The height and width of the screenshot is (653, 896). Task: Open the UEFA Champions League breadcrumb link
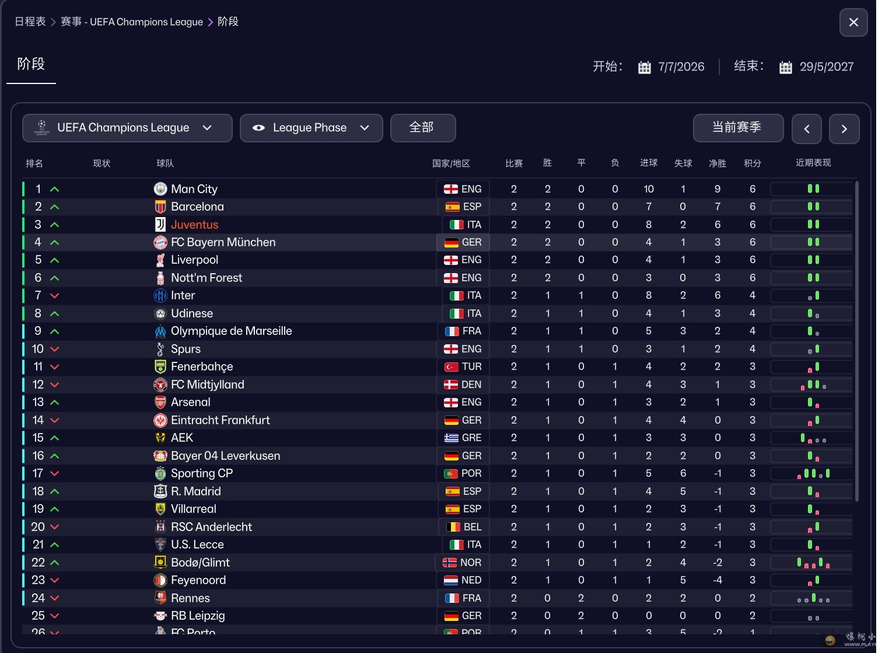click(132, 22)
